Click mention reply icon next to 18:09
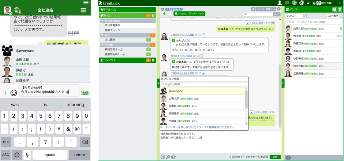 click(x=273, y=23)
